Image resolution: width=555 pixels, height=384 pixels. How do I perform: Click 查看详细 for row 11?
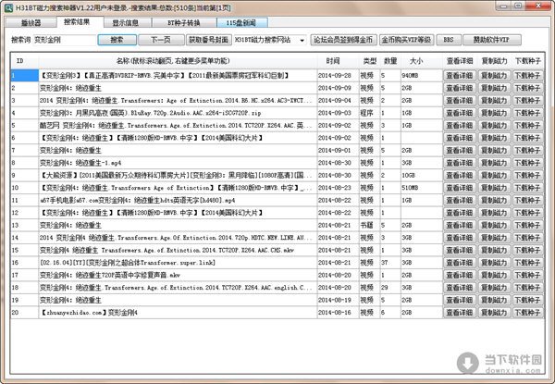point(459,200)
